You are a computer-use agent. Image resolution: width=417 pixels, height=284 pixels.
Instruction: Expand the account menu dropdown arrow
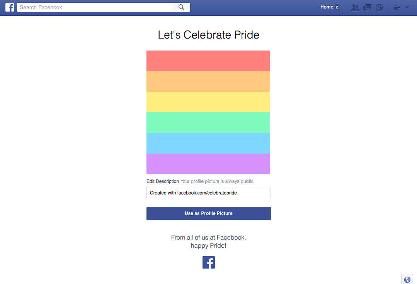(407, 8)
